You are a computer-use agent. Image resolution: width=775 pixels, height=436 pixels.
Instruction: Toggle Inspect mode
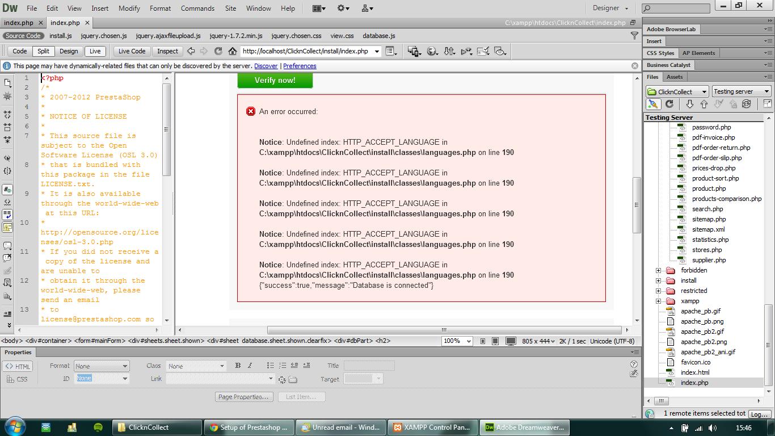coord(167,51)
